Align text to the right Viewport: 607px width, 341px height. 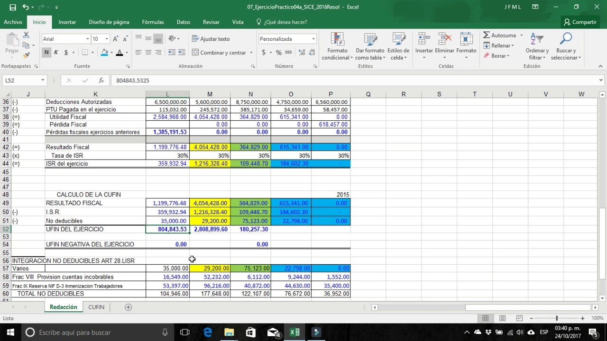pos(158,53)
